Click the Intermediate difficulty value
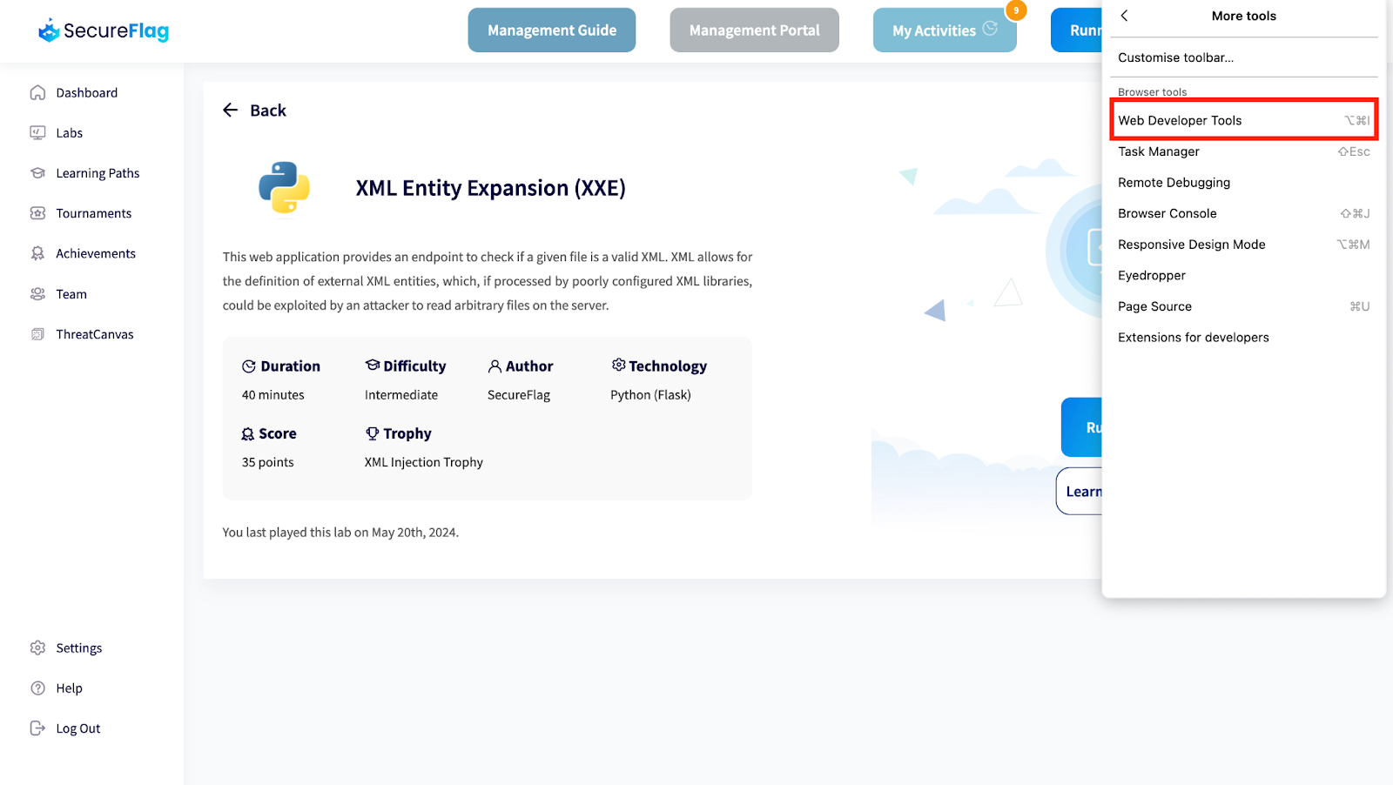 coord(401,395)
